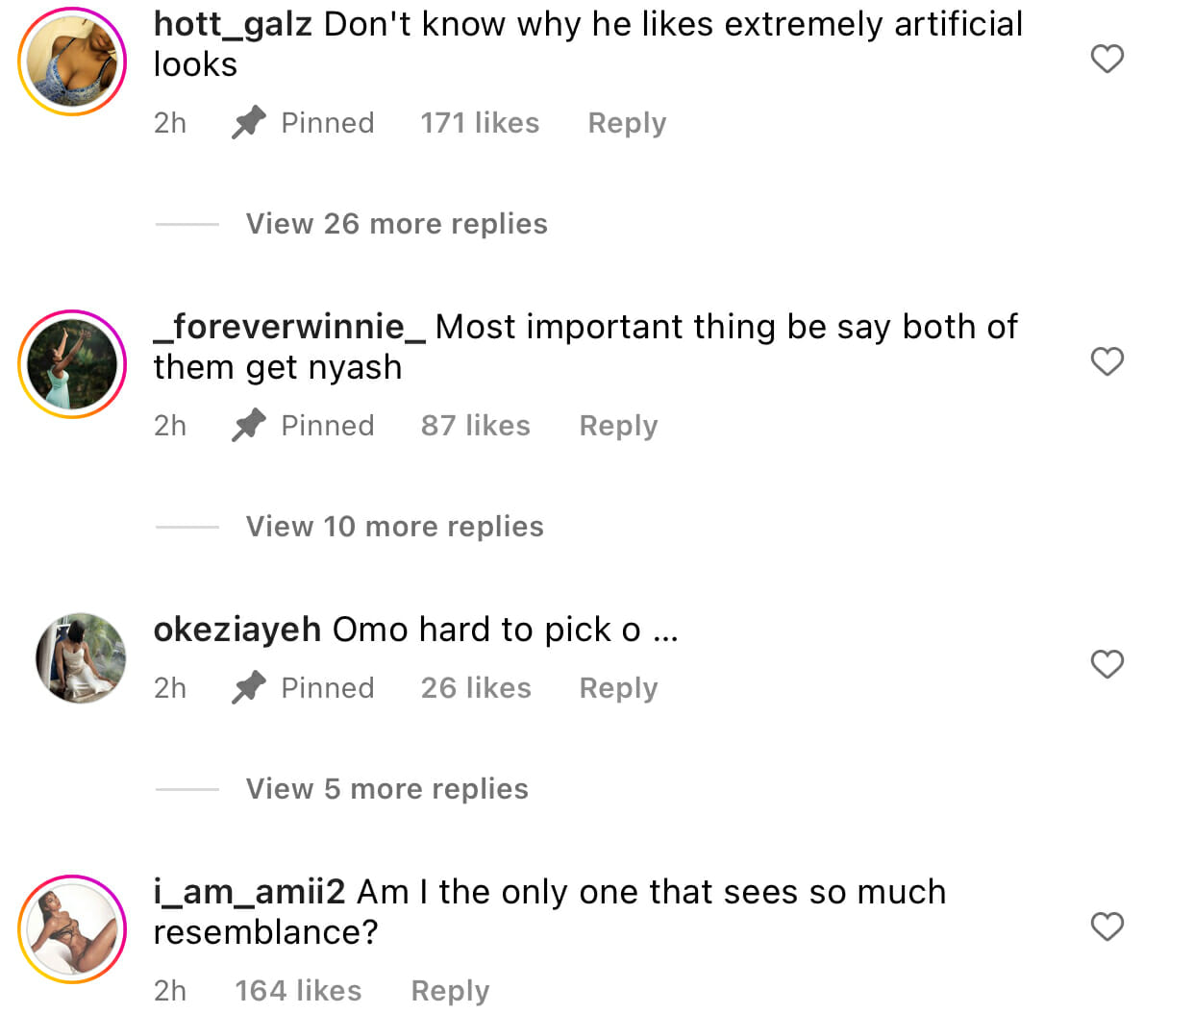Like _foreverwinnie_'s comment with heart icon
Viewport: 1194px width, 1013px height.
[1107, 361]
